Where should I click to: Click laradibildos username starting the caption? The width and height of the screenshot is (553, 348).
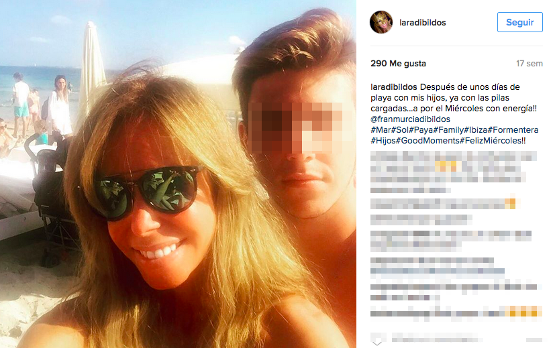pos(394,87)
